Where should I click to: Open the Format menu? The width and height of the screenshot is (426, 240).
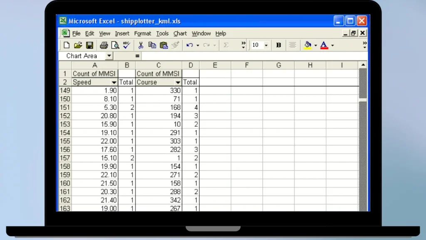click(143, 33)
